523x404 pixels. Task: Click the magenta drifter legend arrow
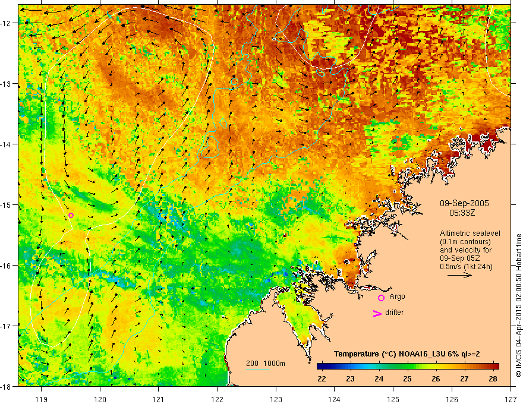pyautogui.click(x=377, y=313)
